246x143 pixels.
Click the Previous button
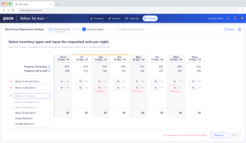click(x=218, y=135)
